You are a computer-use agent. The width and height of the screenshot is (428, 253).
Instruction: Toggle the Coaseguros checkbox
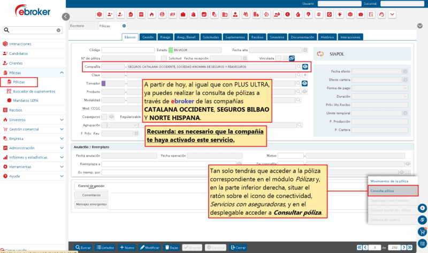[x=104, y=117]
